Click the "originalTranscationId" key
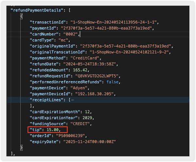 tap(57, 52)
